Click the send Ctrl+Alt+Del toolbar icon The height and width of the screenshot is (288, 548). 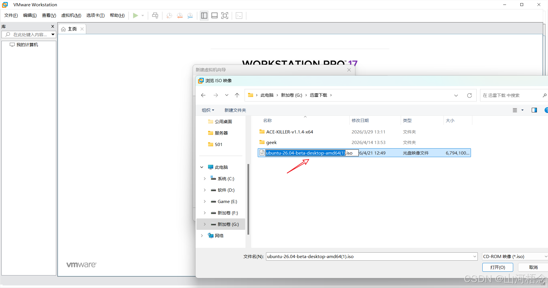coord(155,15)
